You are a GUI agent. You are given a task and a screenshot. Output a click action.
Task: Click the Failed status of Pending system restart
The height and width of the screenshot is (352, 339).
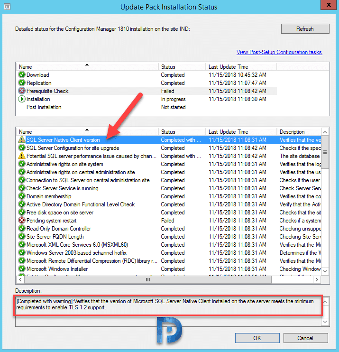coord(167,221)
